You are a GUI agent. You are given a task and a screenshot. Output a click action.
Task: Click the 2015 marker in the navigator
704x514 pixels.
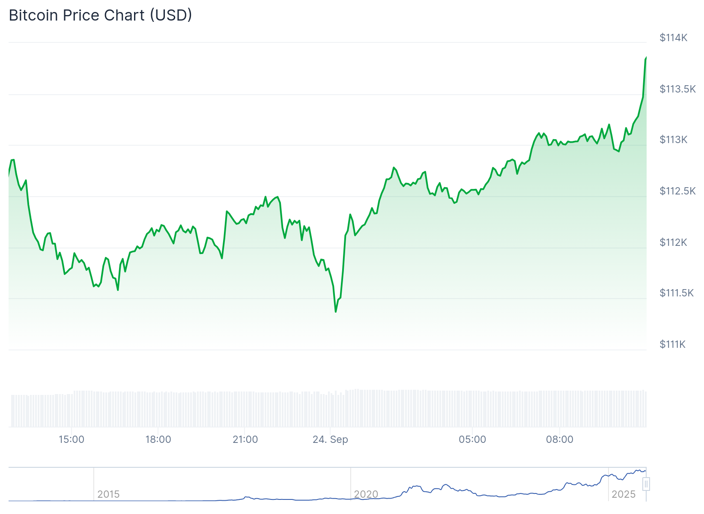pyautogui.click(x=108, y=494)
